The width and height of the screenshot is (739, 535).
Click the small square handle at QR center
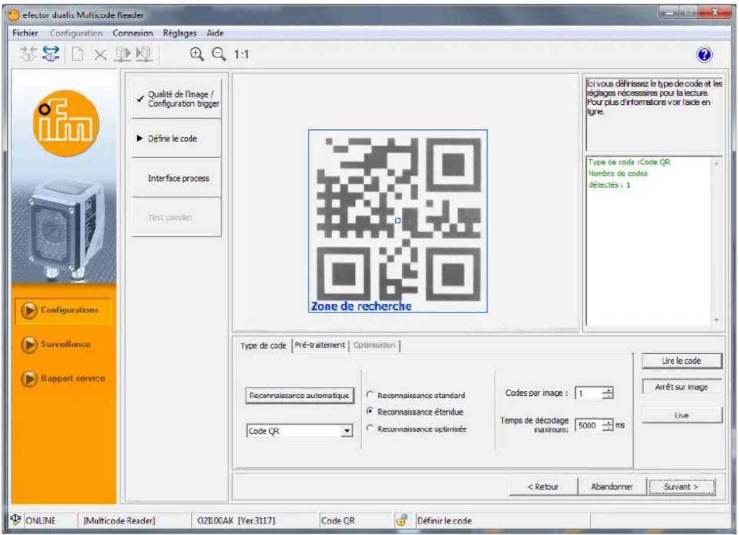(397, 220)
